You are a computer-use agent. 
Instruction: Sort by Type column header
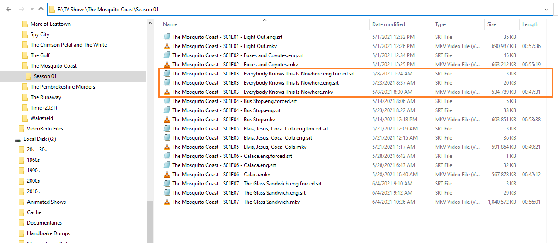coord(440,24)
